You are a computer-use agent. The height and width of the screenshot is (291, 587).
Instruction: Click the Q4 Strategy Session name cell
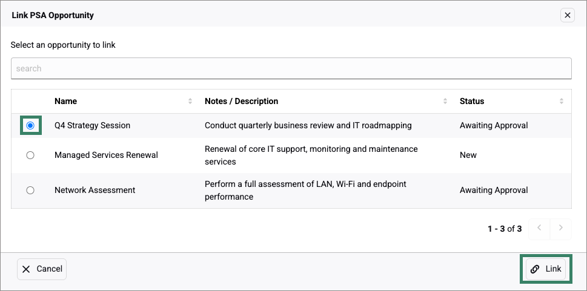coord(92,125)
